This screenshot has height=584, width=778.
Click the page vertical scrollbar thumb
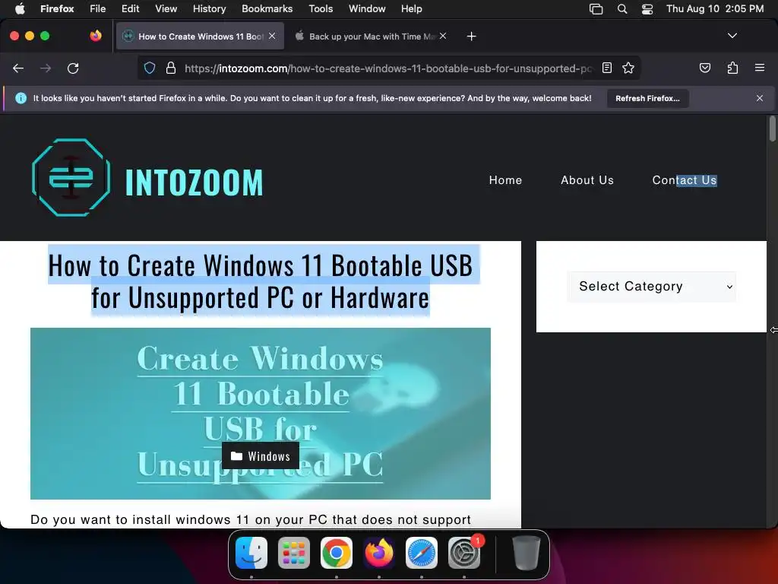coord(773,129)
